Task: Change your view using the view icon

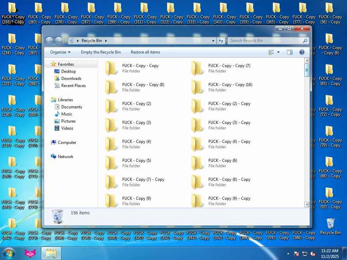Action: pos(271,52)
